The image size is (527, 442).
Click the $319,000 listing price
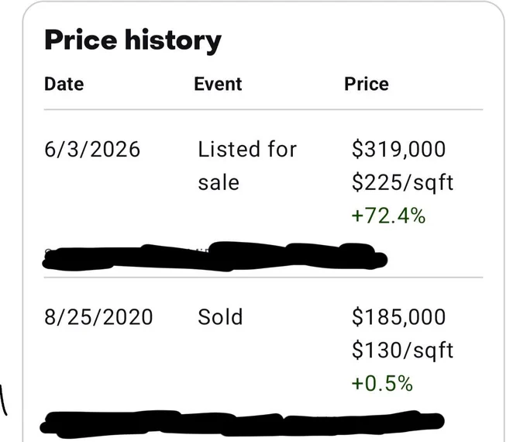tap(398, 149)
